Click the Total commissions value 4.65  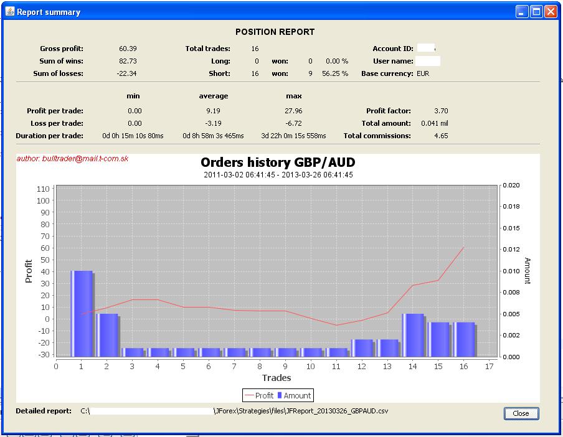[441, 136]
